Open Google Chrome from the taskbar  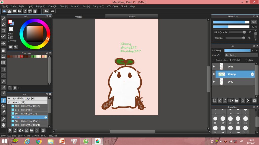[39, 141]
